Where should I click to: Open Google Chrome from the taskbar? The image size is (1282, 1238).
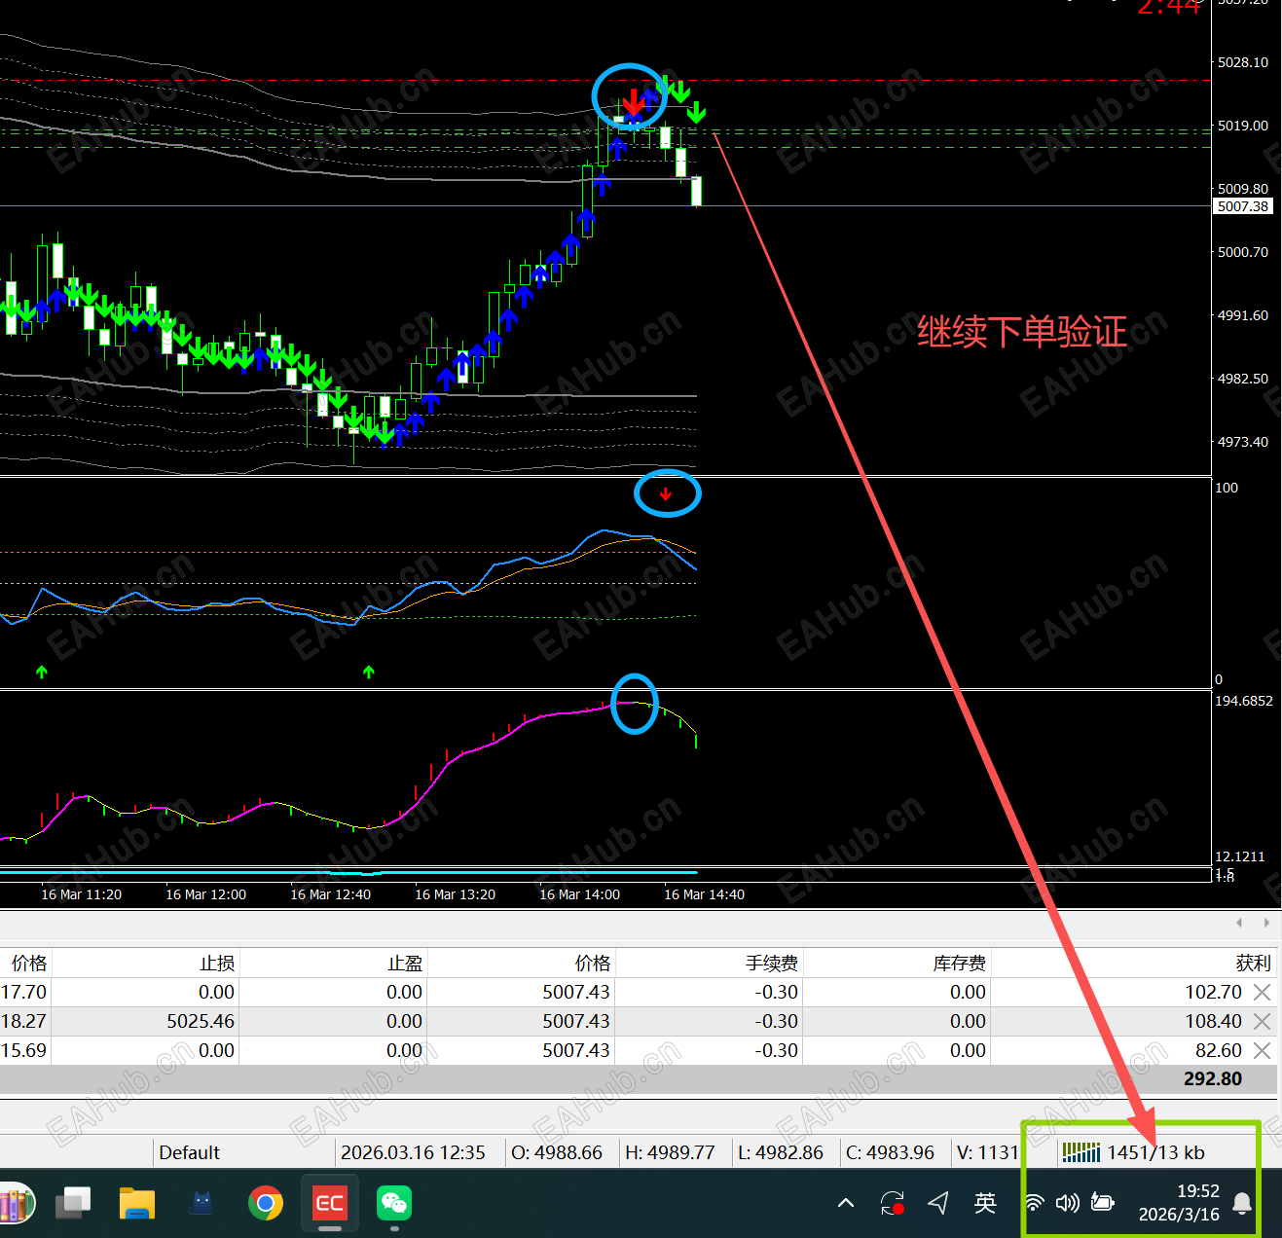[265, 1203]
